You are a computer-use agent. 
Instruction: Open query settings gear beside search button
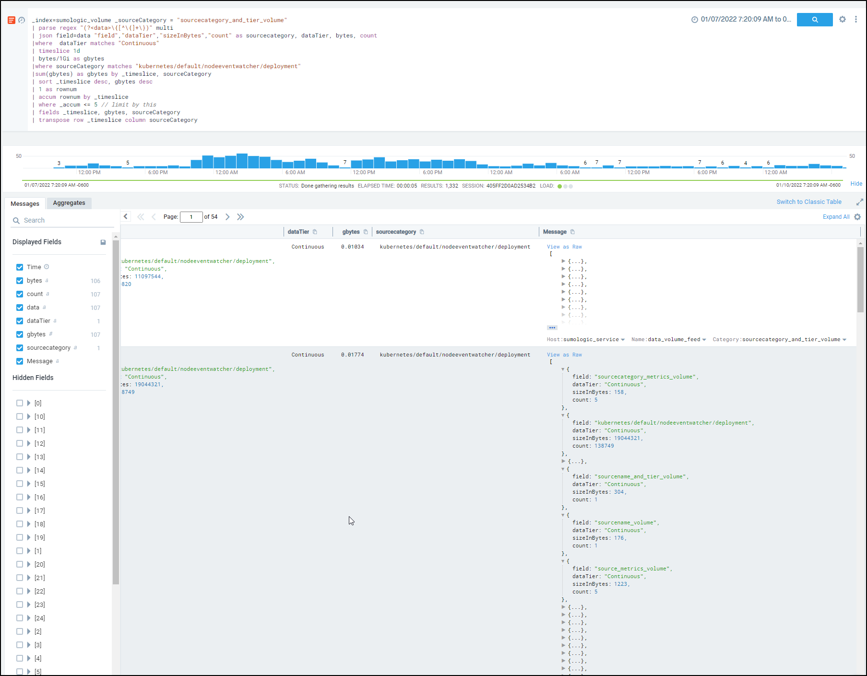point(843,19)
